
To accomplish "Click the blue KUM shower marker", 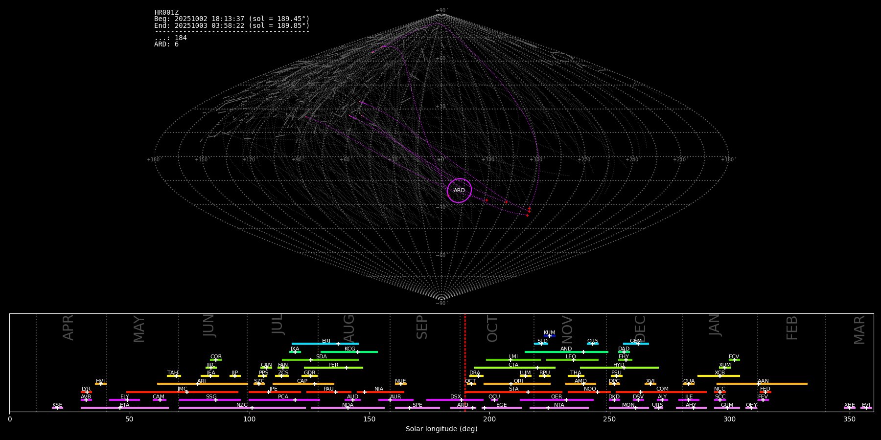I will 550,336.
